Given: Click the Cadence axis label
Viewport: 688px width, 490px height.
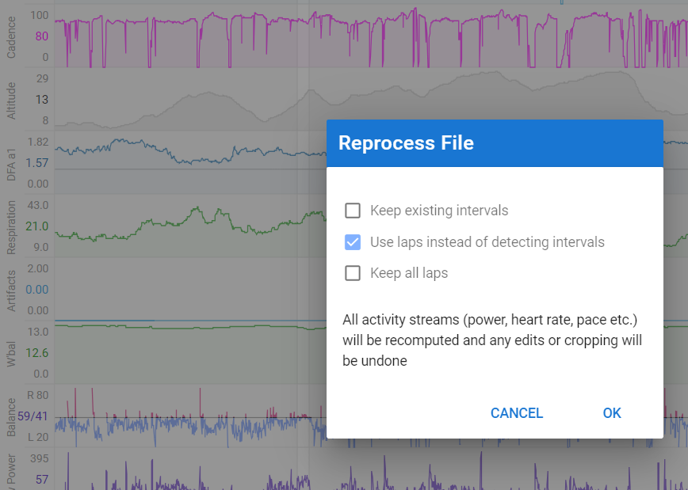Looking at the screenshot, I should (11, 38).
